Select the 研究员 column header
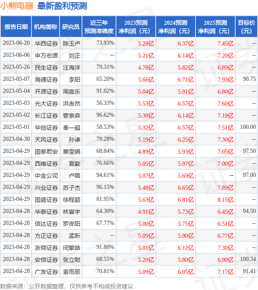Image resolution: width=258 pixels, height=290 pixels. tap(71, 27)
